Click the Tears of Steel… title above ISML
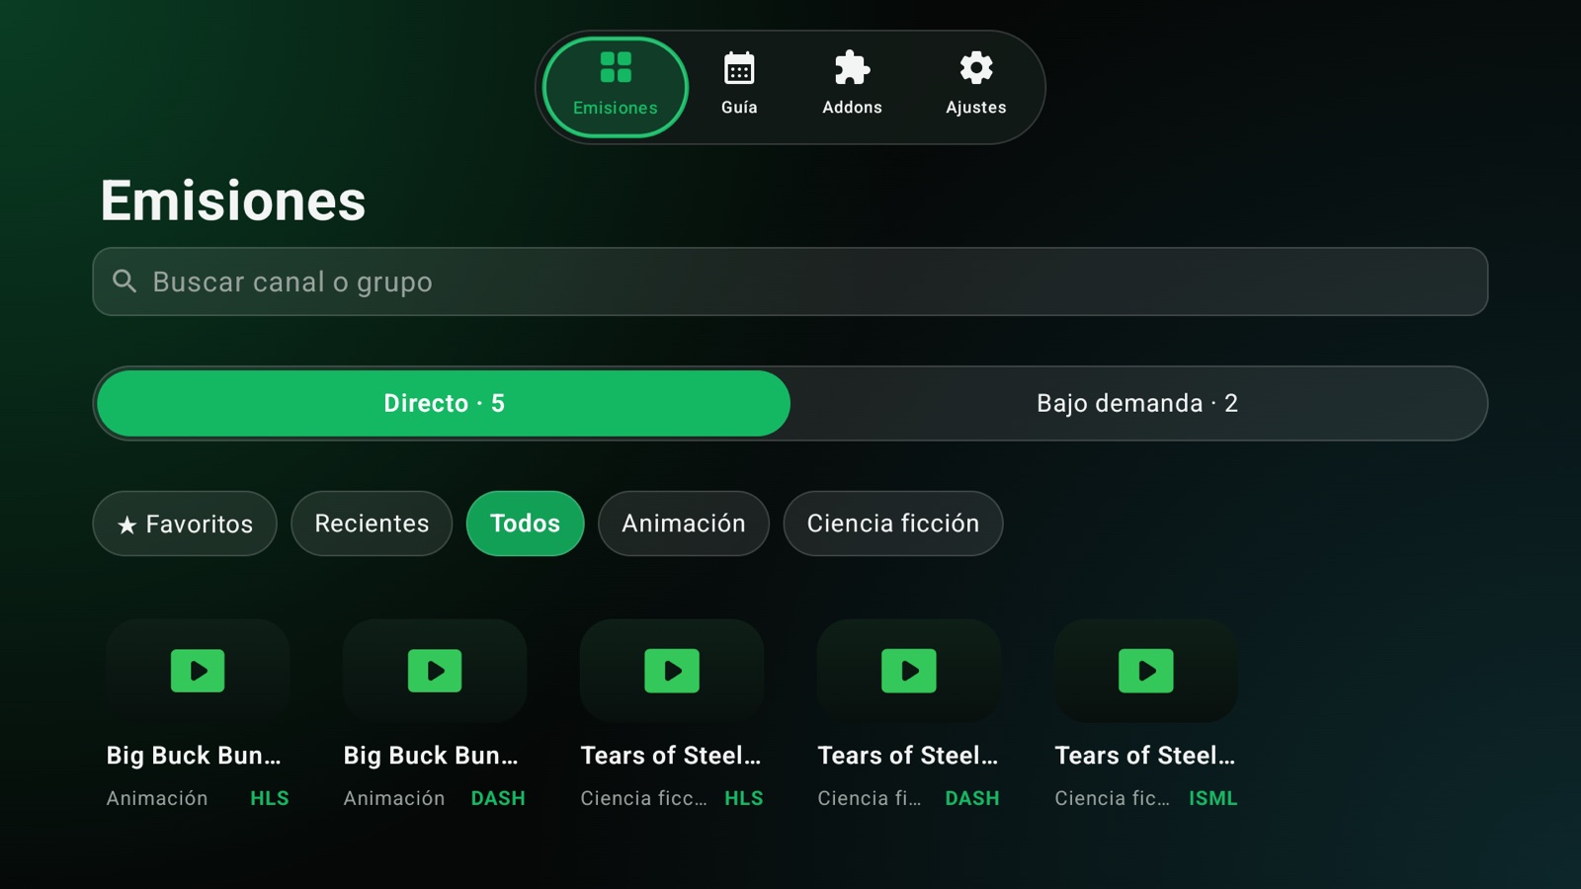Screen dimensions: 1581x889 (1145, 756)
